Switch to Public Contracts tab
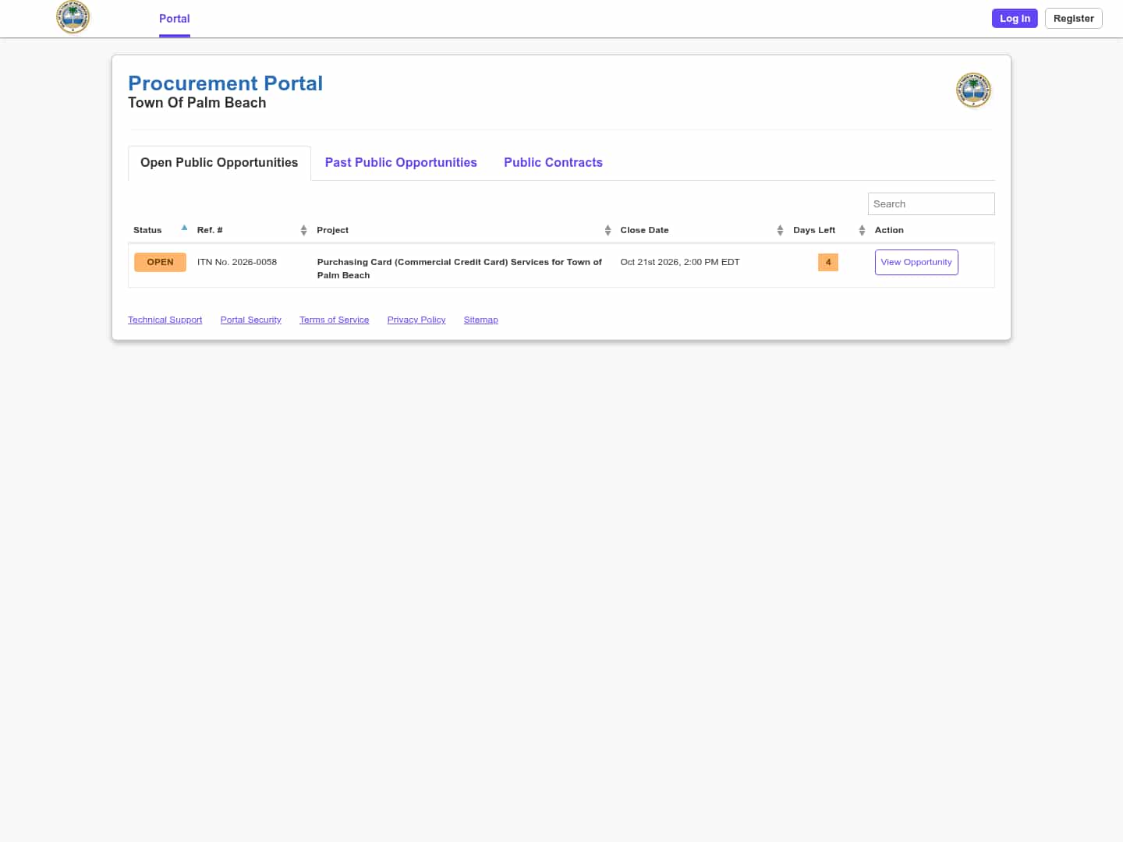Viewport: 1123px width, 842px height. [x=553, y=162]
